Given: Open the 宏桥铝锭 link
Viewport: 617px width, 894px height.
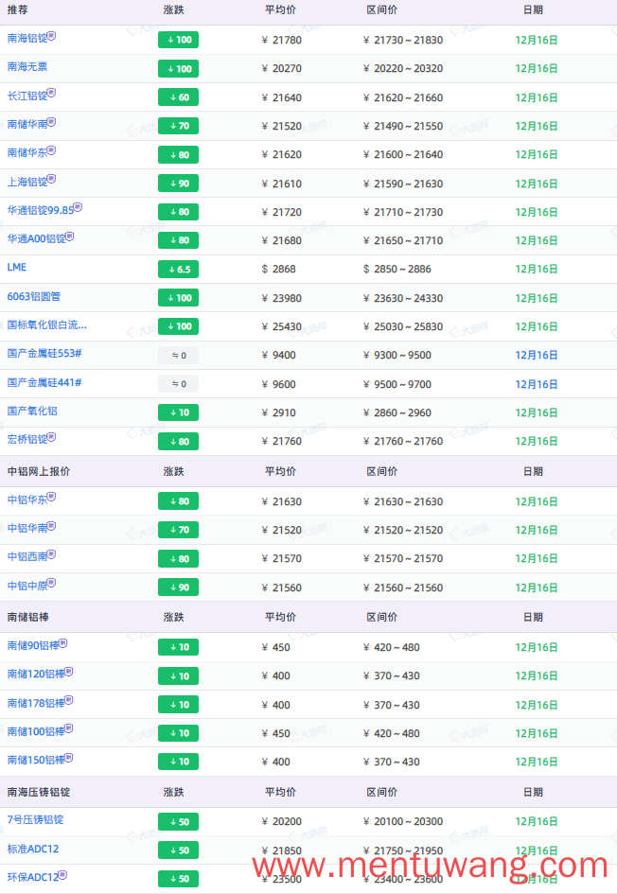Looking at the screenshot, I should coord(26,440).
